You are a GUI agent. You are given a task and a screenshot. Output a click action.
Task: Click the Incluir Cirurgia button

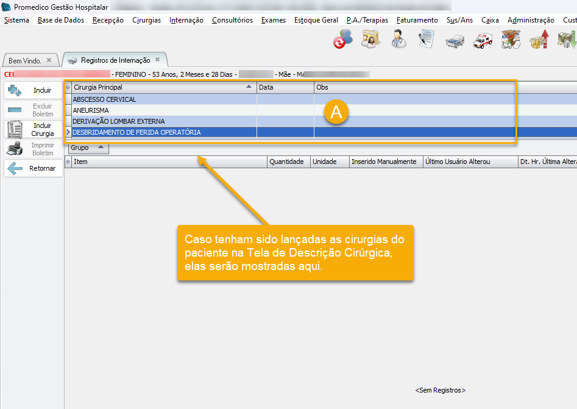[x=34, y=129]
